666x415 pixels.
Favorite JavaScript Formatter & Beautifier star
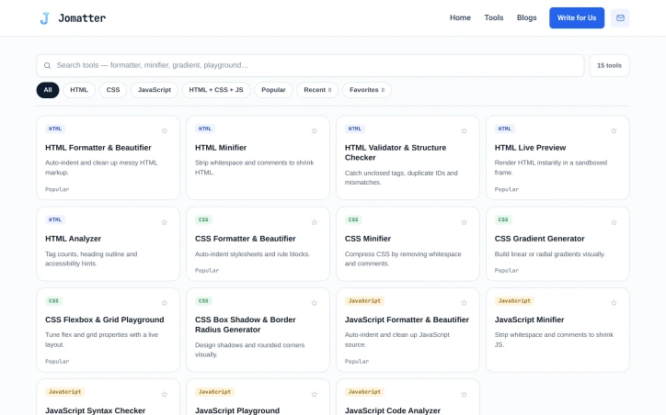click(465, 303)
